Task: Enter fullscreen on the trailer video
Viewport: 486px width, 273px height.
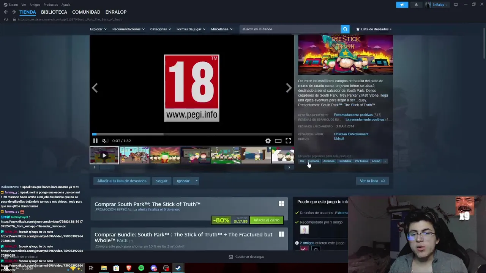Action: 288,141
